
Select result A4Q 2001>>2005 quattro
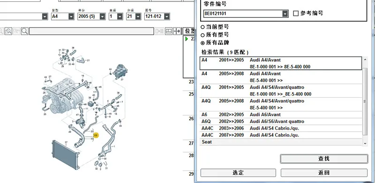[x=281, y=90]
